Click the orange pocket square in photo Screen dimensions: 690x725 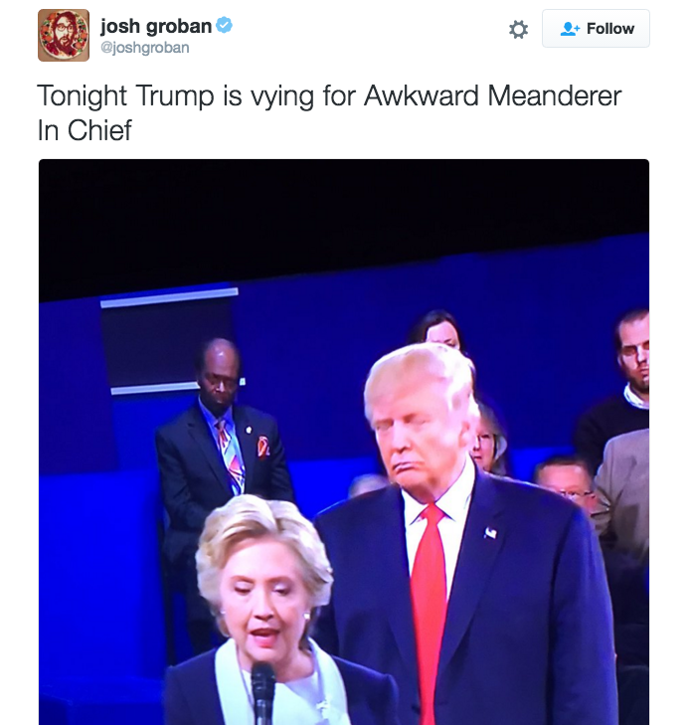coord(262,447)
